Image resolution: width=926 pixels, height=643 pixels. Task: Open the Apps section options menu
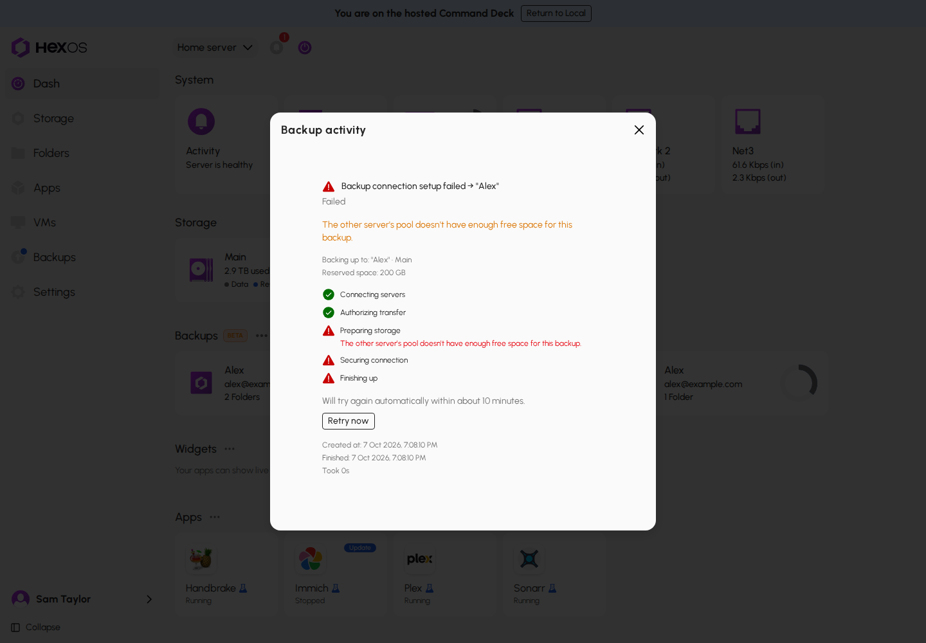(215, 517)
